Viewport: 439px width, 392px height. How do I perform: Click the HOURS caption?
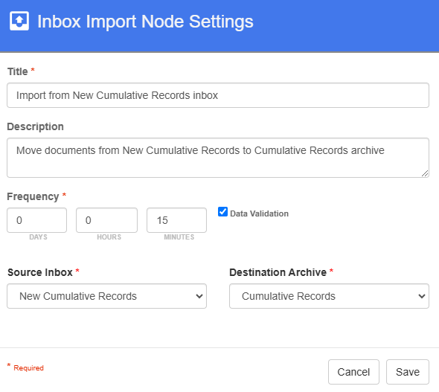[109, 237]
